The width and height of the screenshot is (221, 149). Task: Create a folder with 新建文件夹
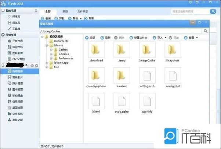coord(138,38)
